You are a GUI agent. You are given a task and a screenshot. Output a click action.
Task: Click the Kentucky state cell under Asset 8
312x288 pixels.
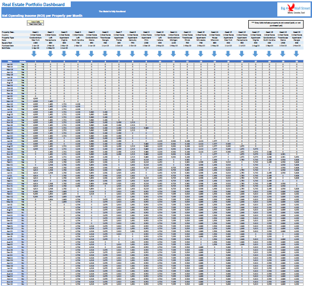133,40
